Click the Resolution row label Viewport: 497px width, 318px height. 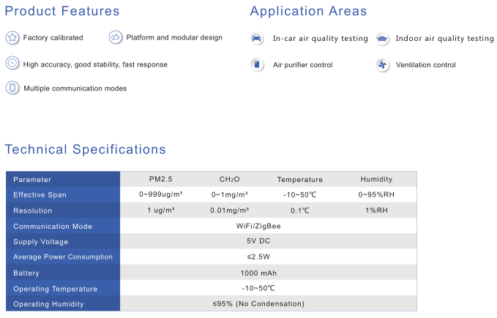tap(63, 211)
